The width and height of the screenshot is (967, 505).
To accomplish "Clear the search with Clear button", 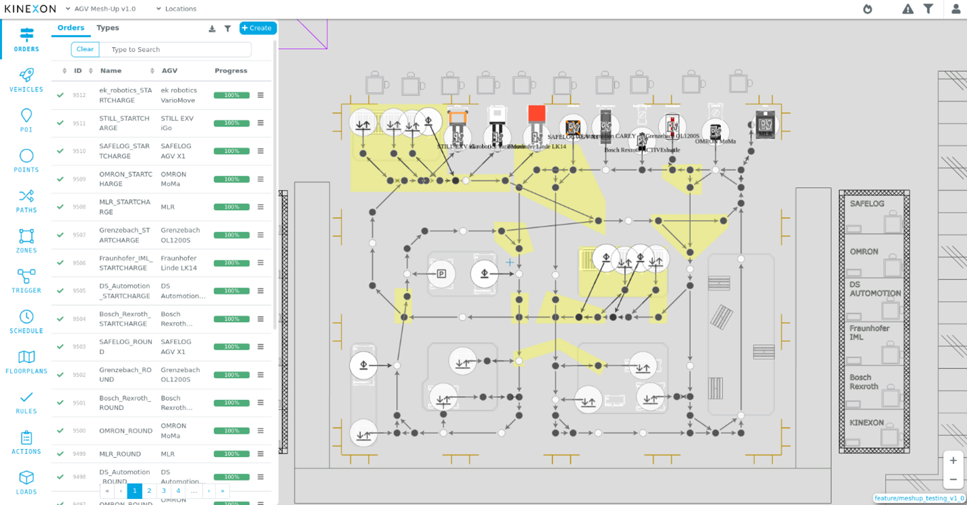I will 85,49.
